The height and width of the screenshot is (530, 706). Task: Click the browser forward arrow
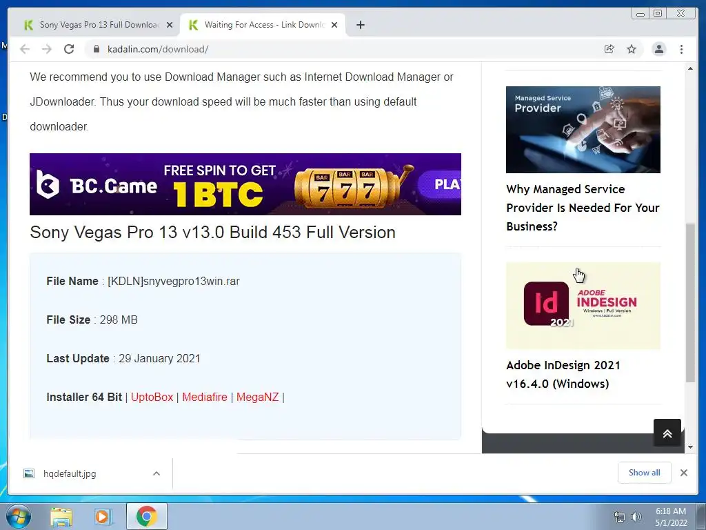(x=47, y=49)
